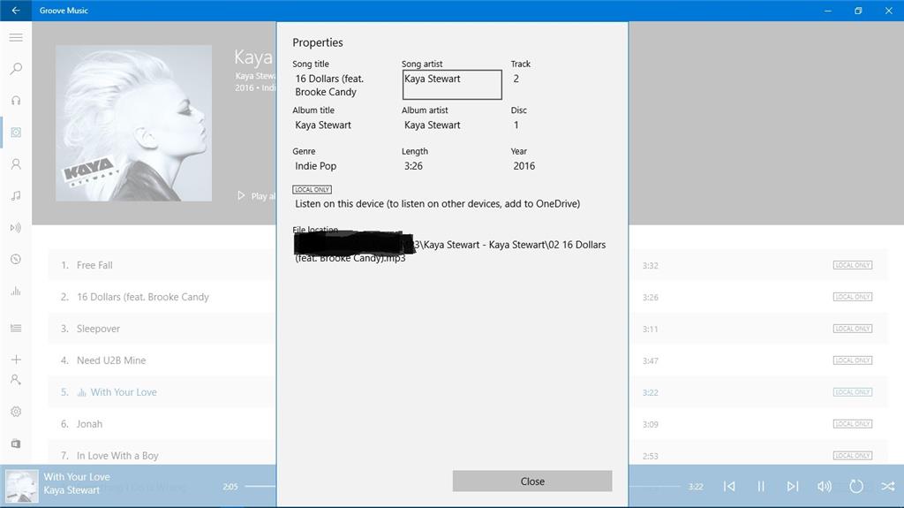
Task: Open the hamburger navigation menu
Action: point(16,37)
